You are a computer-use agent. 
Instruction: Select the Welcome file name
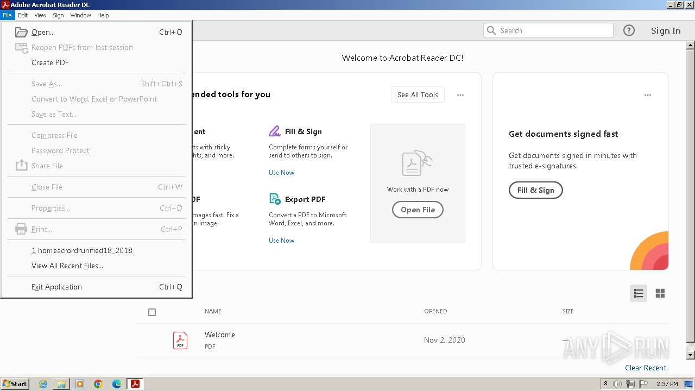220,335
